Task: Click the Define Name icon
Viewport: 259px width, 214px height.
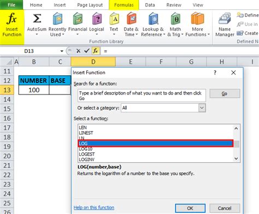Action: 240,15
